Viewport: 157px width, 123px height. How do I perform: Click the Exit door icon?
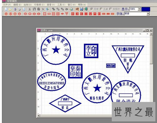coord(86,9)
